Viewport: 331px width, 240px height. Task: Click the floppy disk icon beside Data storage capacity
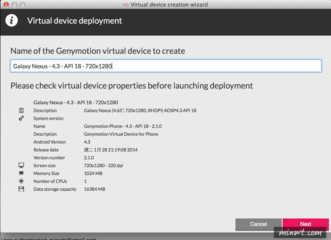21,189
